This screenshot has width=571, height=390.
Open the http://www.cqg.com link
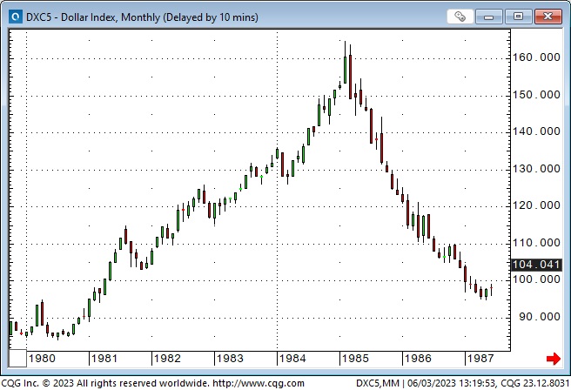259,383
